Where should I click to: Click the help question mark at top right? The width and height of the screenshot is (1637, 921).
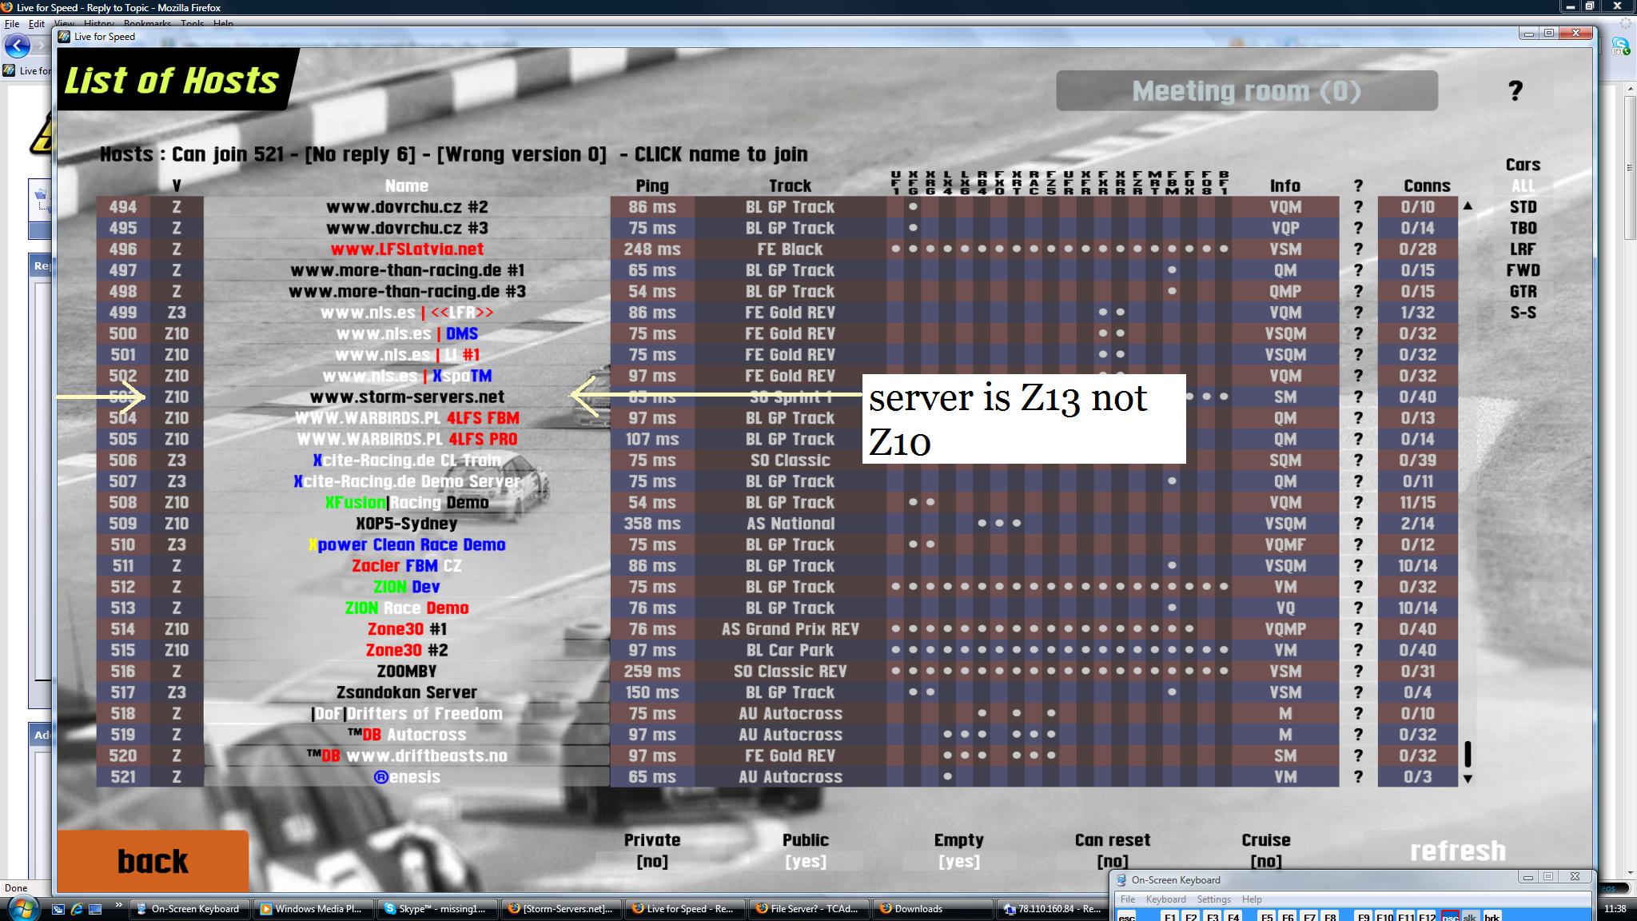(x=1515, y=91)
